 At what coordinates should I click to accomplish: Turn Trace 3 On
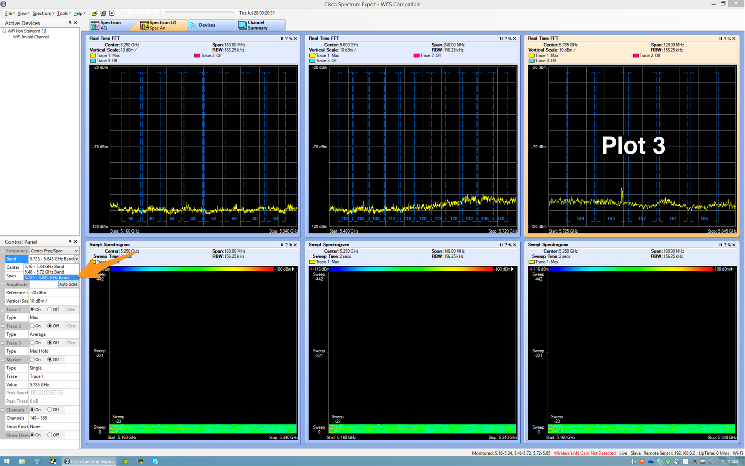[x=32, y=343]
